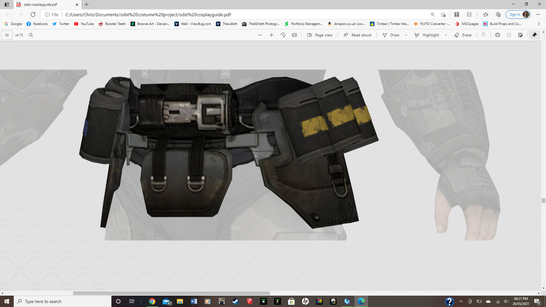Open Microsoft Word from the taskbar
Screen dimensions: 546x307
pyautogui.click(x=194, y=301)
